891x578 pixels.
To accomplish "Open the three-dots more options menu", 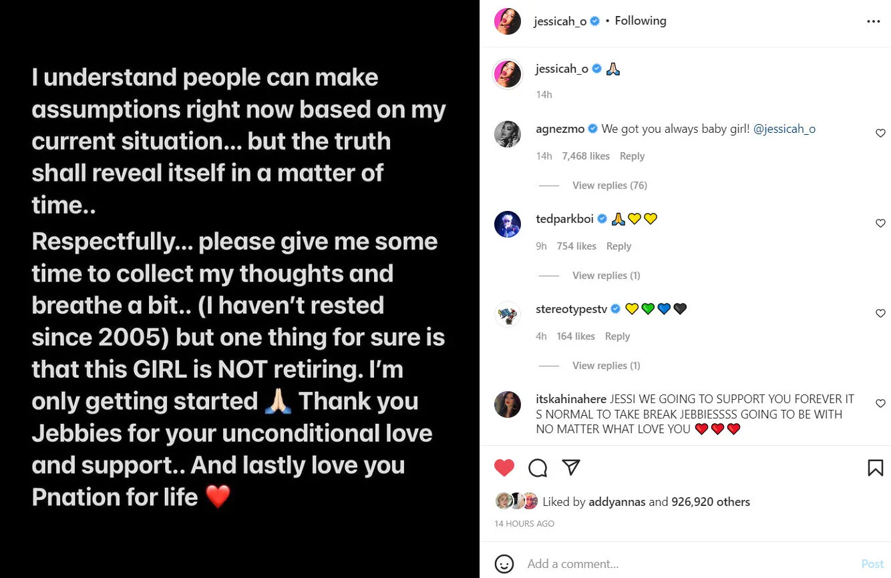I will [x=873, y=21].
